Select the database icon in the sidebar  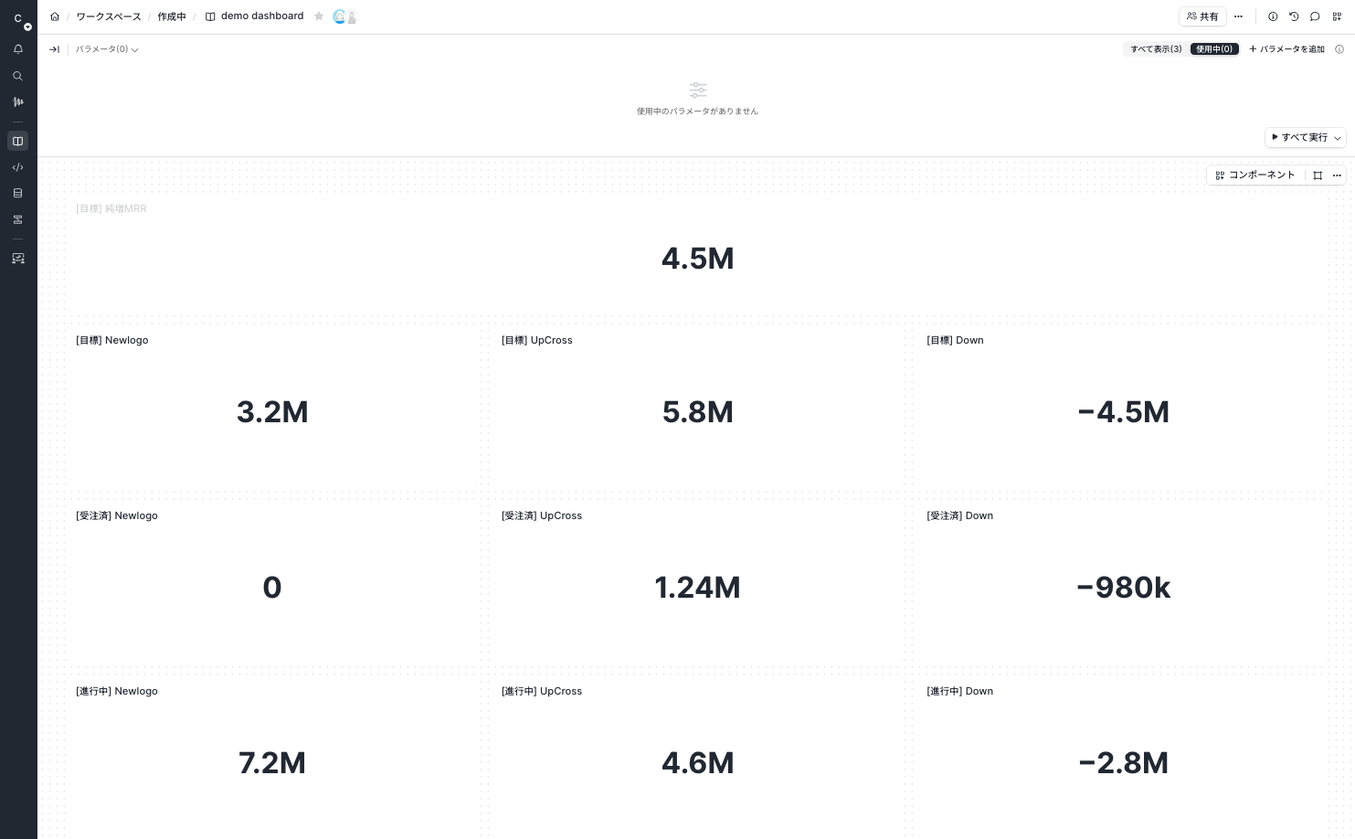tap(17, 193)
